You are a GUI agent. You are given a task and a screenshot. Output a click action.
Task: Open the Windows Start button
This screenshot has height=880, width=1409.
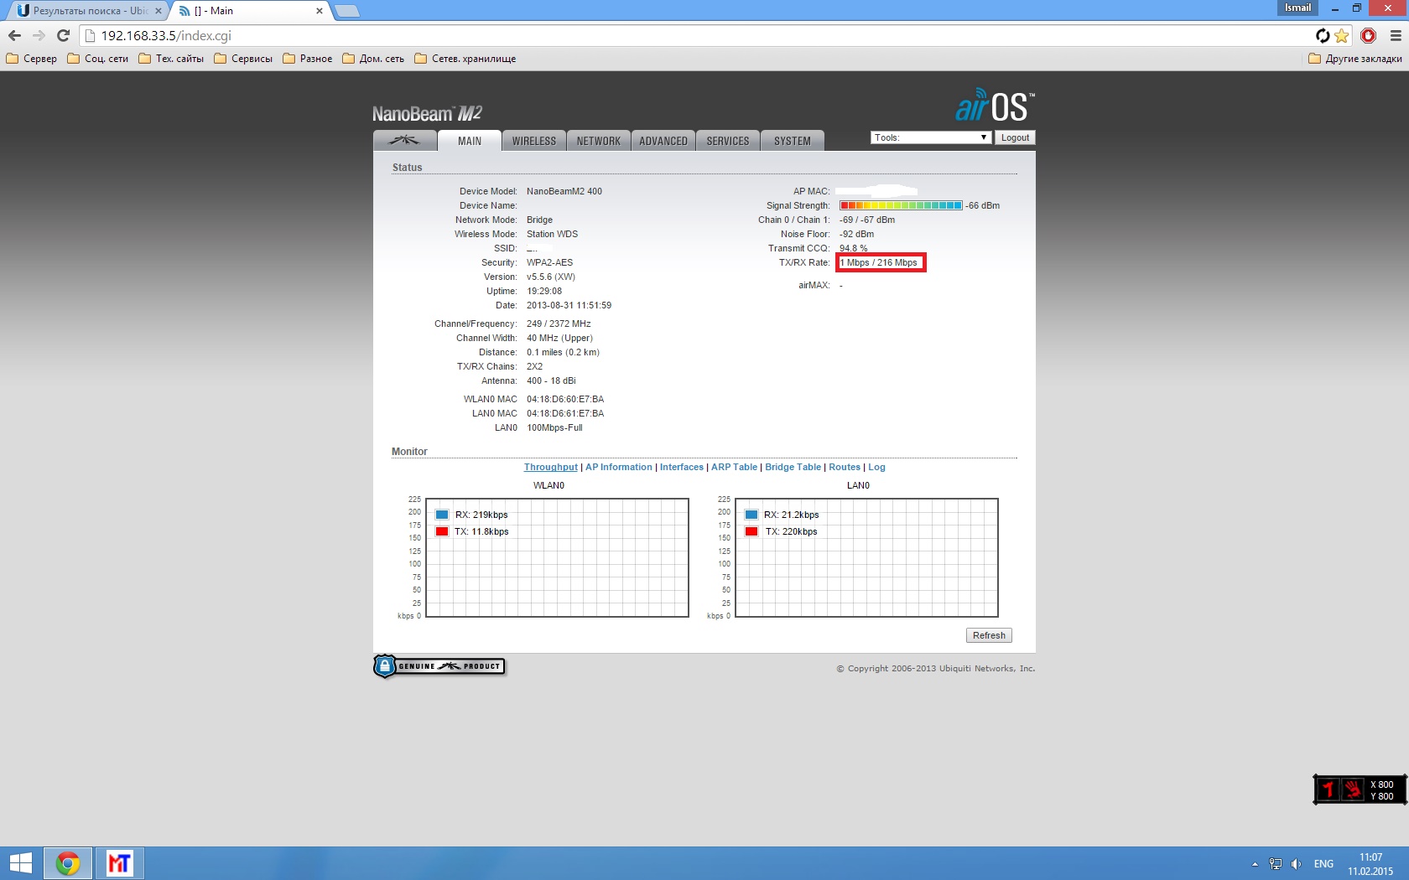point(20,863)
